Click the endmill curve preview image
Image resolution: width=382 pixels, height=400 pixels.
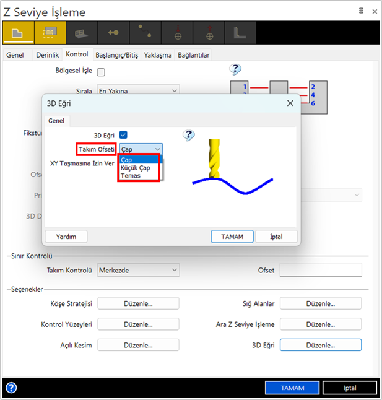(x=232, y=167)
